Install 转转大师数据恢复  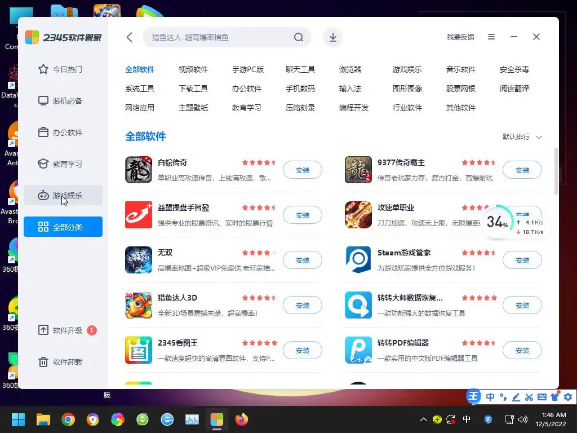tap(522, 305)
